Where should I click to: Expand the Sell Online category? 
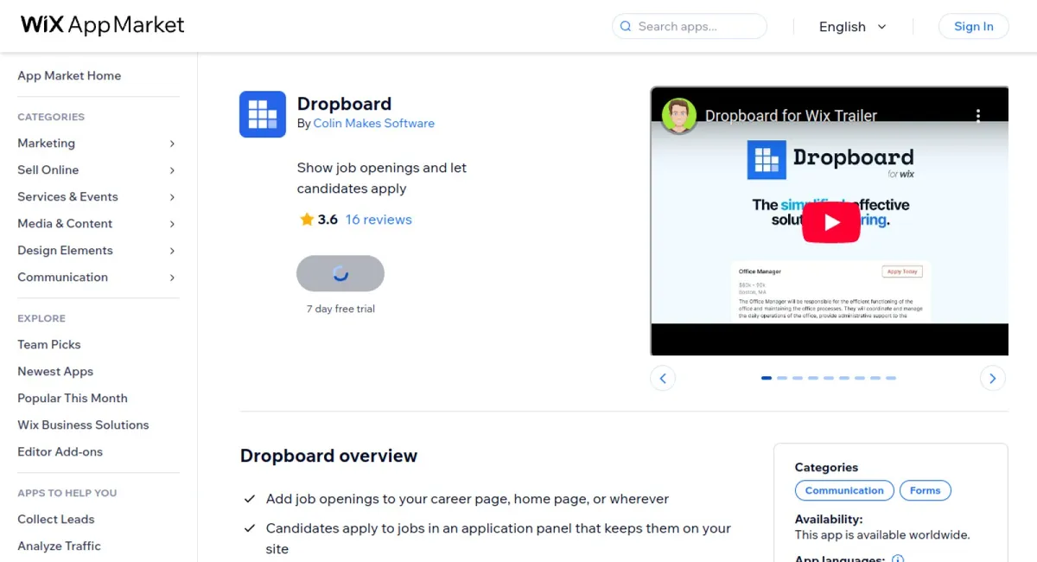(x=172, y=170)
